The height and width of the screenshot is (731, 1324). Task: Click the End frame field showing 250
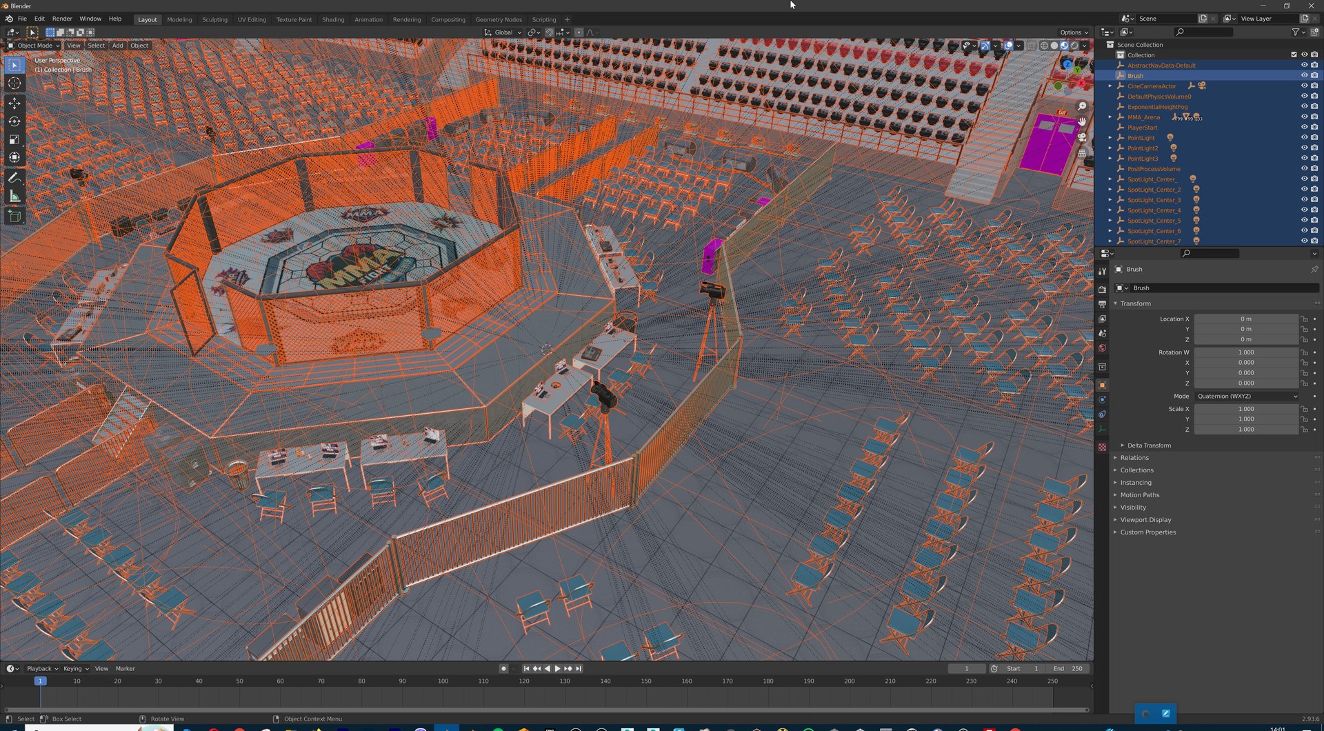coord(1069,669)
